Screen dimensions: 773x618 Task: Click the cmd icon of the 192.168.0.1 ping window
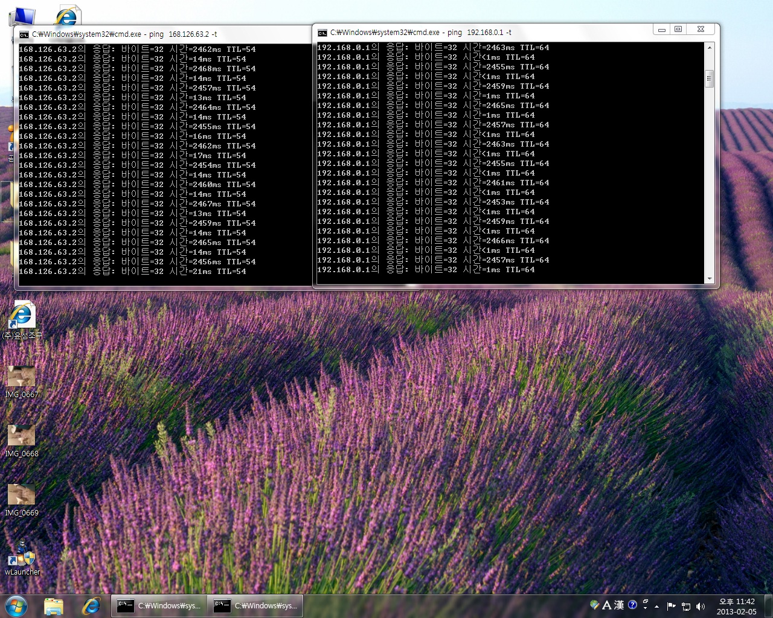322,33
